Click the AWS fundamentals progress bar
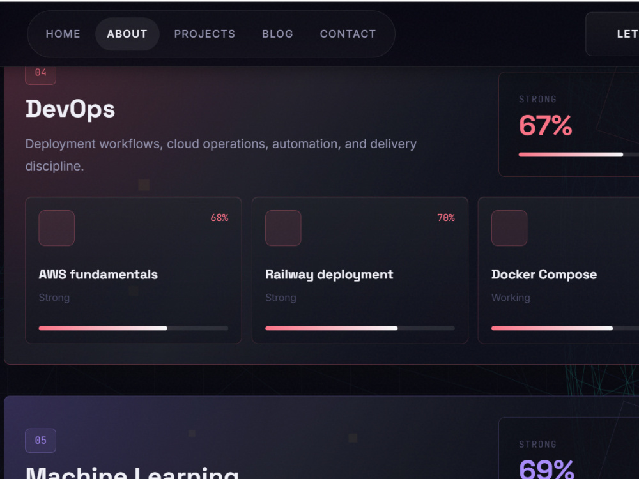This screenshot has width=639, height=479. [x=134, y=328]
